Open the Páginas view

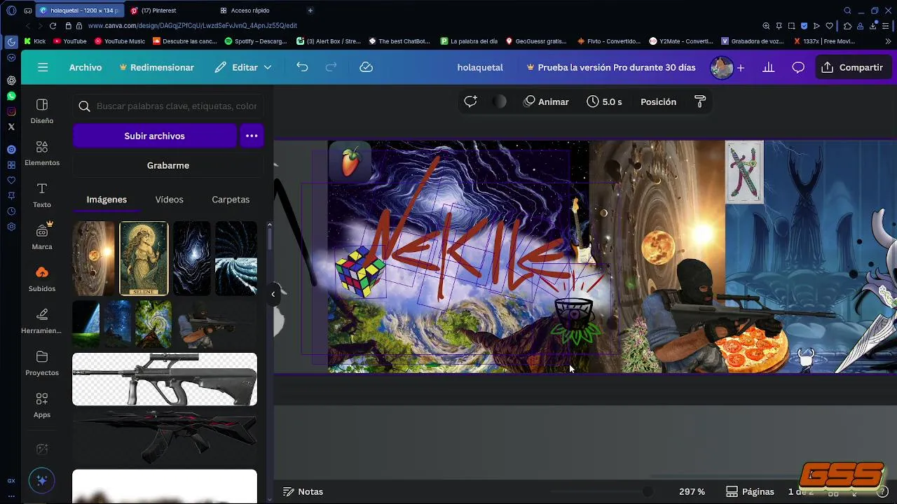click(x=750, y=491)
